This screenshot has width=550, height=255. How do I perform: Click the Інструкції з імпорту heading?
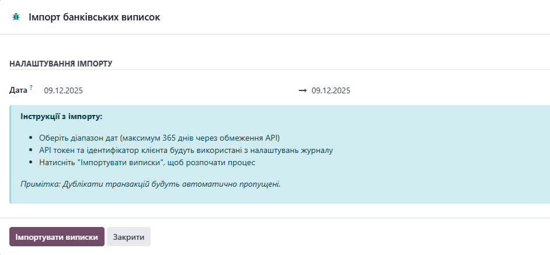pyautogui.click(x=61, y=117)
